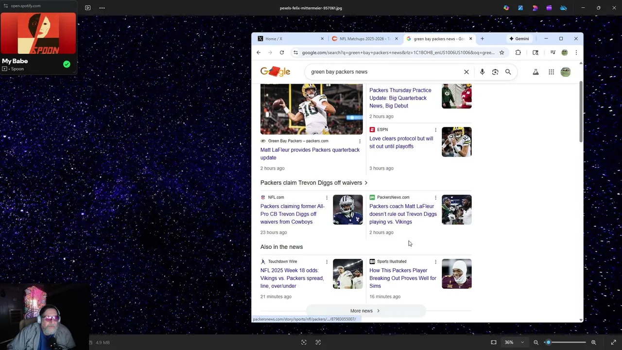Start voice search with microphone icon
622x350 pixels.
482,72
